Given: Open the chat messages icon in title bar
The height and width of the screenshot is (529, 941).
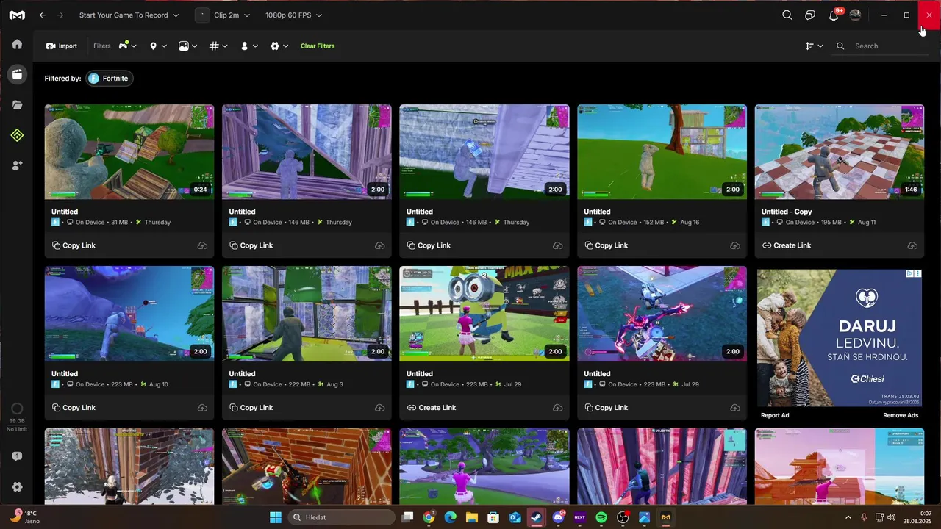Looking at the screenshot, I should coord(810,15).
